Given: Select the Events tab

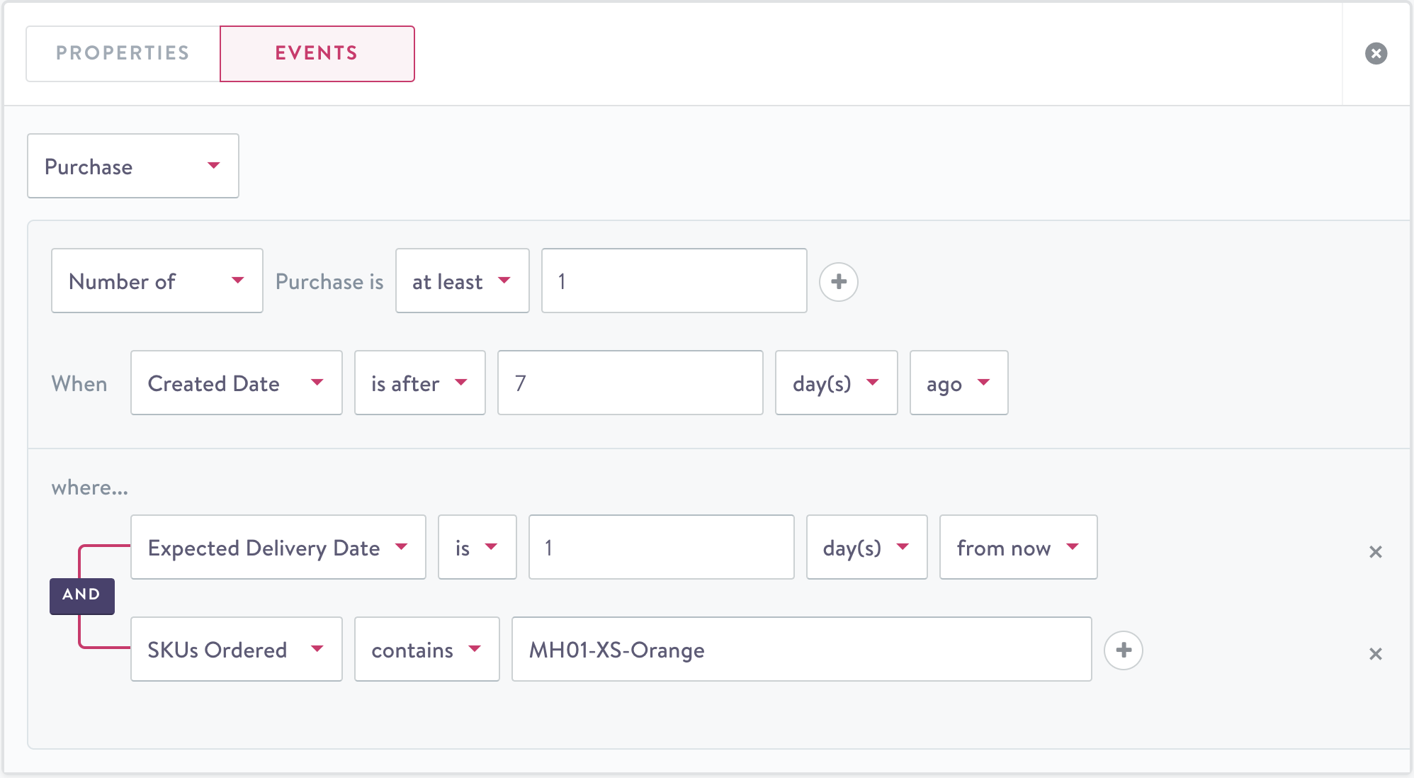Looking at the screenshot, I should [x=317, y=54].
